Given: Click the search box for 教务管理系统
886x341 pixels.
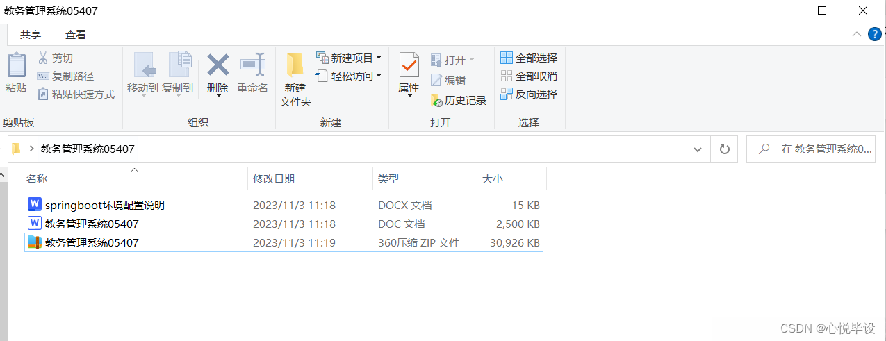Looking at the screenshot, I should click(810, 149).
